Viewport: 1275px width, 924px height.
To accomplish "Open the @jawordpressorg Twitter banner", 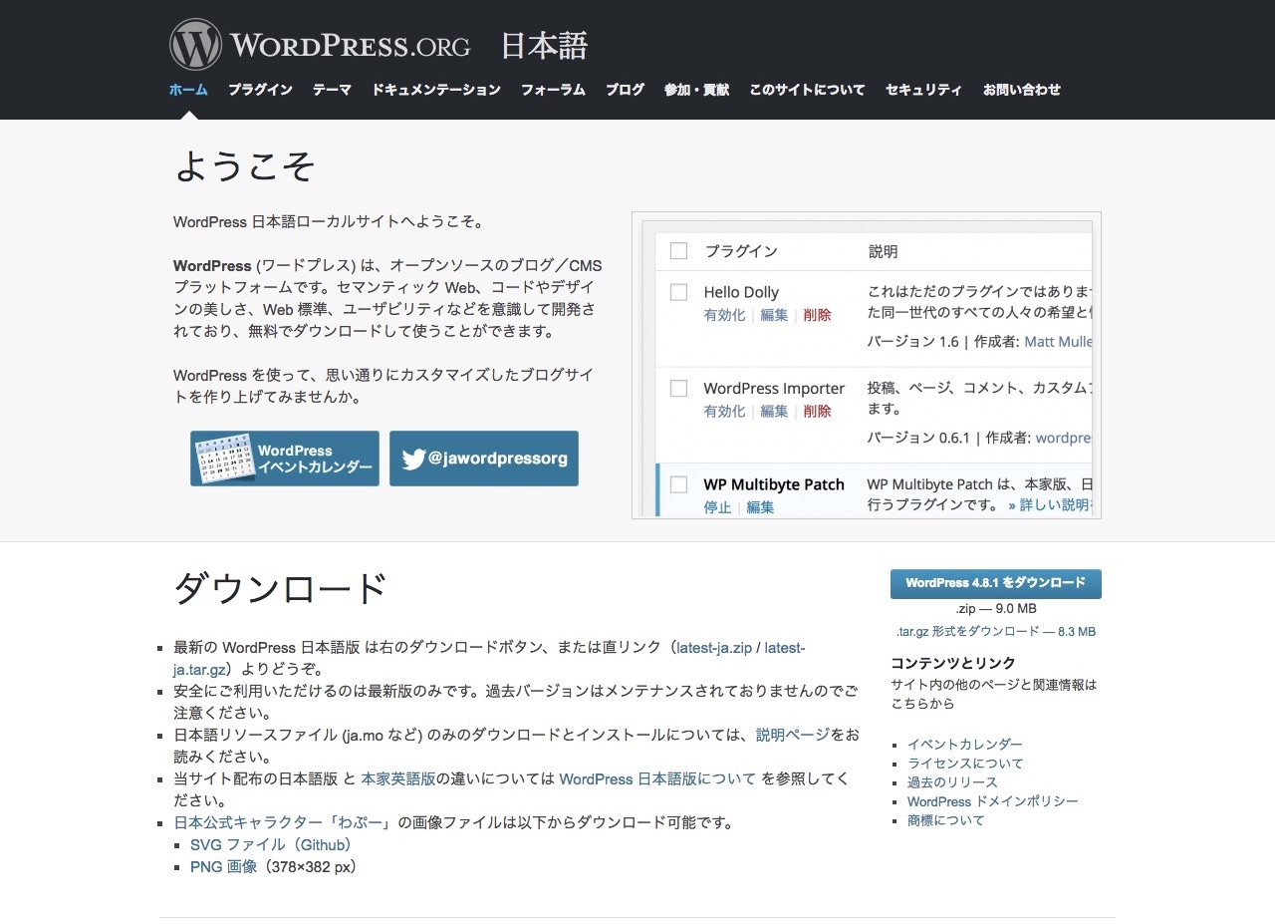I will coord(484,459).
